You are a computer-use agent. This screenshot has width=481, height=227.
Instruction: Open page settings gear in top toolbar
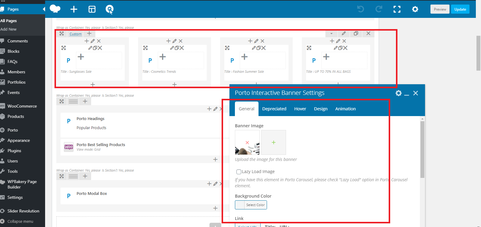pyautogui.click(x=415, y=9)
